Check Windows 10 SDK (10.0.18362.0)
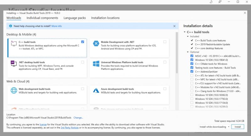Viewport: 251px width, 136px height. click(192, 95)
